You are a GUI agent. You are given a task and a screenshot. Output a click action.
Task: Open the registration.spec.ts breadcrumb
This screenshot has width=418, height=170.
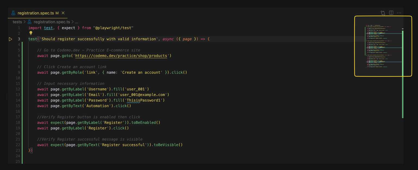[x=52, y=22]
